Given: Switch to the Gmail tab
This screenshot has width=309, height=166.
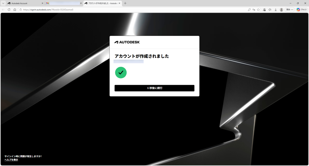Looking at the screenshot, I should point(63,3).
